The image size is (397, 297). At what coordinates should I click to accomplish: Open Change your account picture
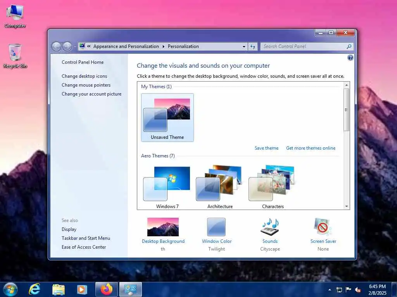[x=91, y=94]
